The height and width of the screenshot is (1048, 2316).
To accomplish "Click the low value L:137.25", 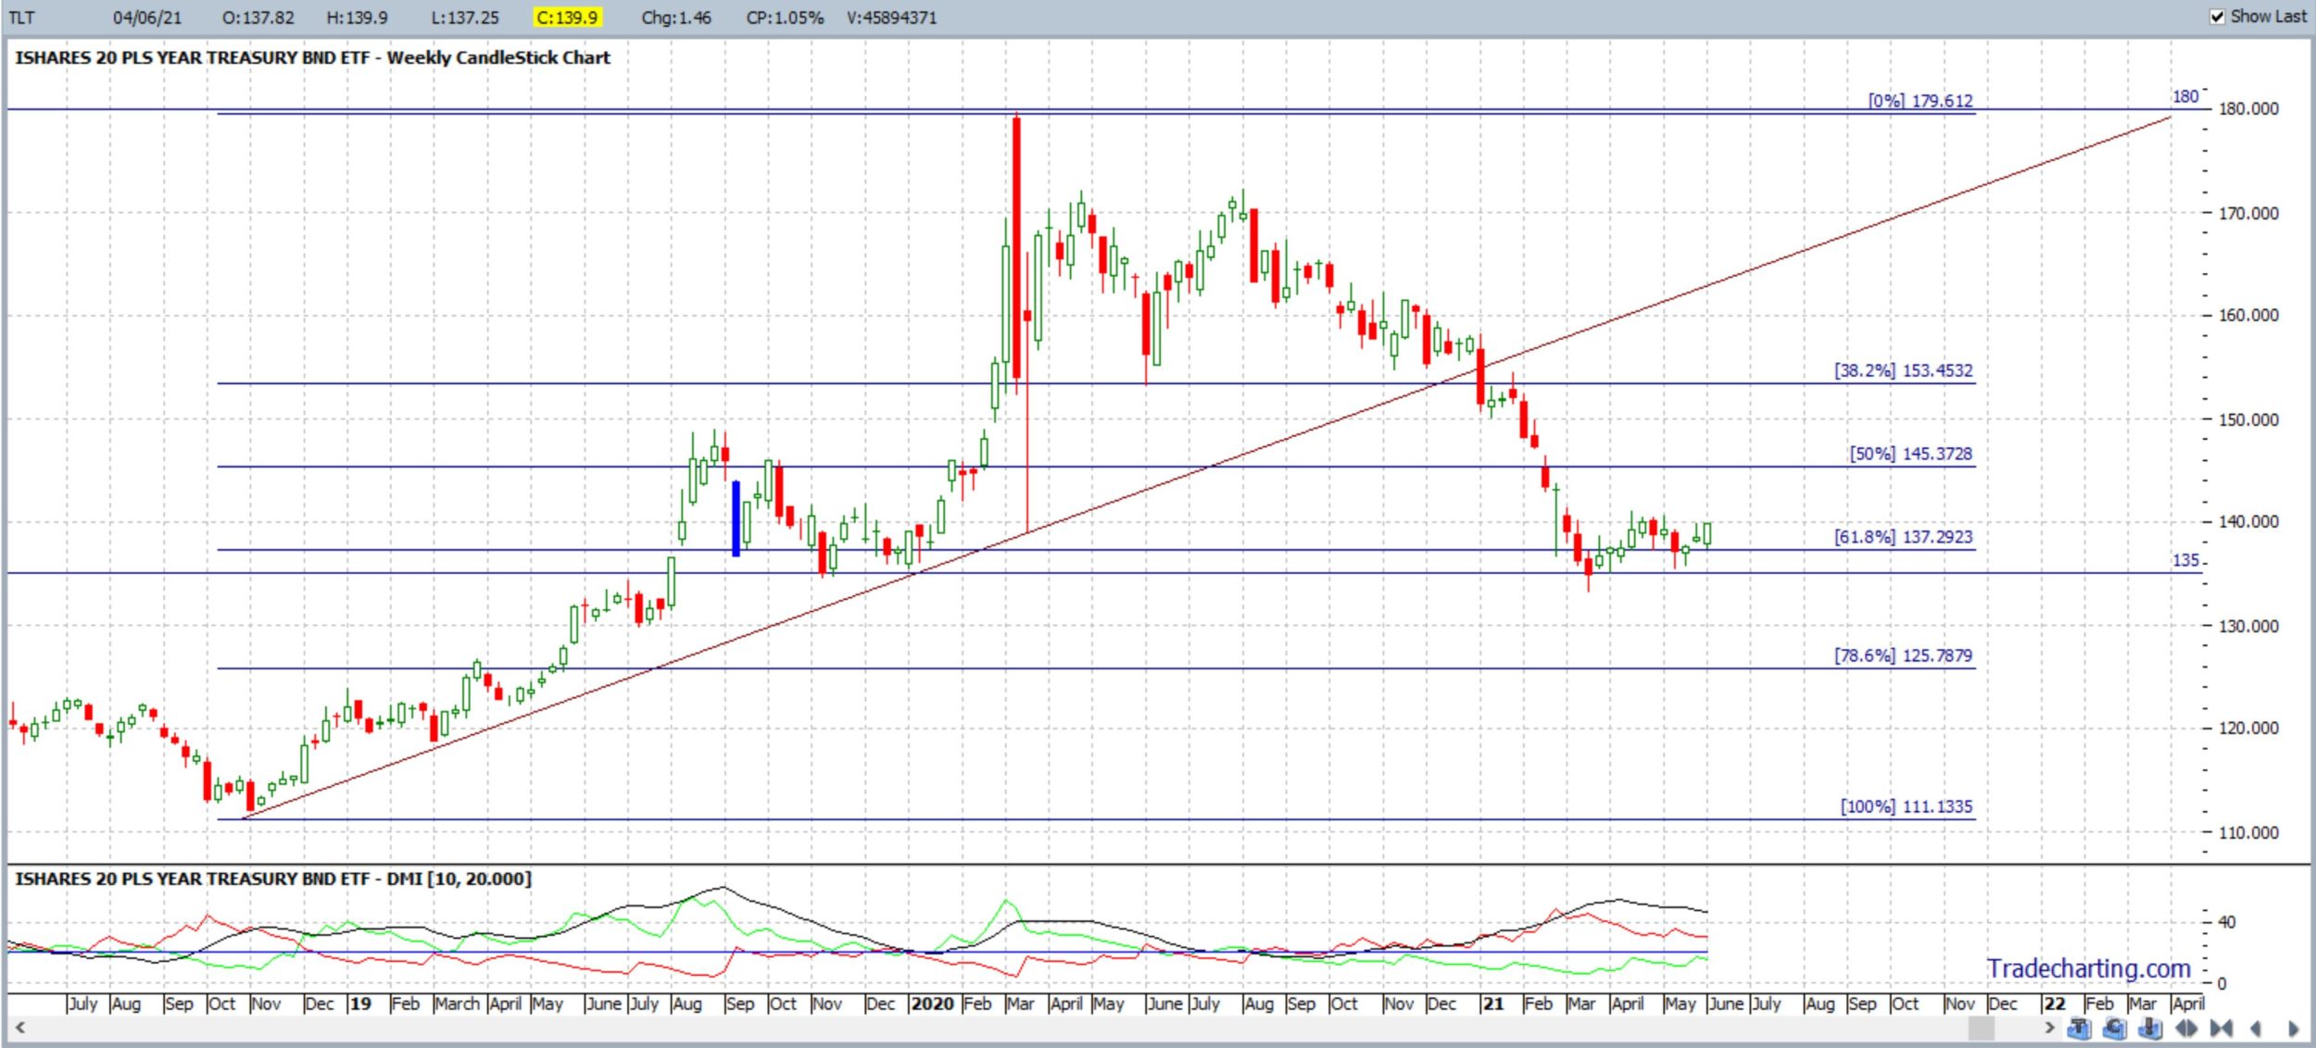I will pyautogui.click(x=465, y=18).
